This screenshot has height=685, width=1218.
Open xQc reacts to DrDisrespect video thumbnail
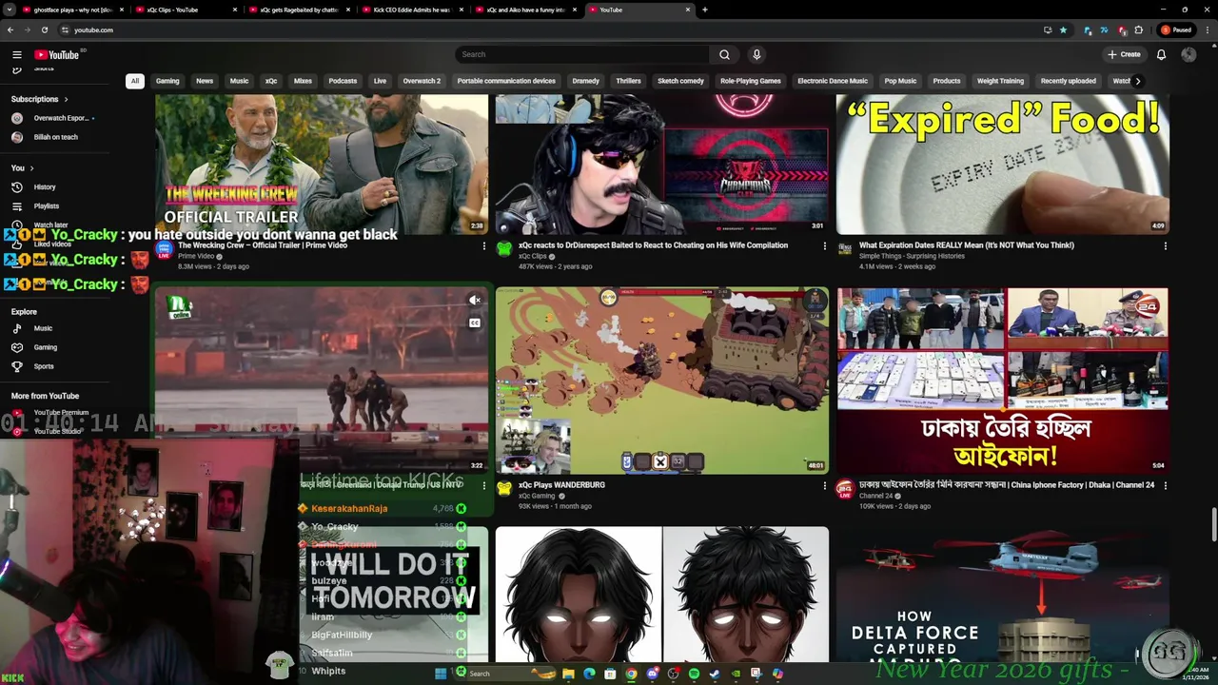tap(661, 164)
